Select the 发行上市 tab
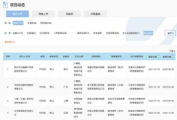 17,14
